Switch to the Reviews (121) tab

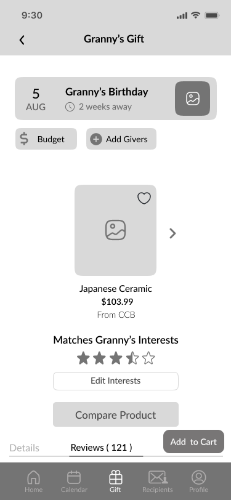101,448
